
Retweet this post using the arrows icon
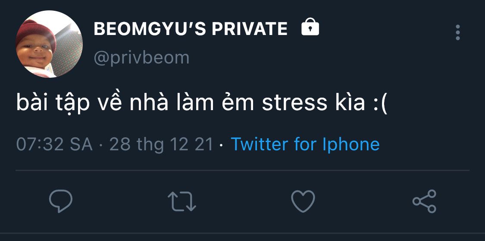point(182,201)
